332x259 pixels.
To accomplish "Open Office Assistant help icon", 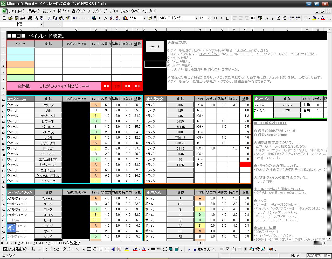I will click(x=150, y=18).
